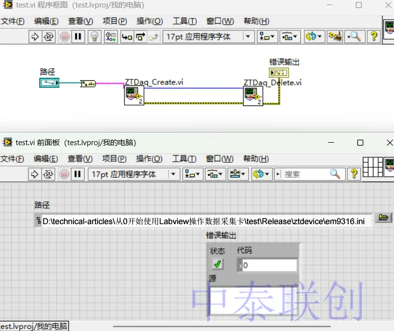
Task: Run the VI in front panel window
Action: pyautogui.click(x=34, y=174)
